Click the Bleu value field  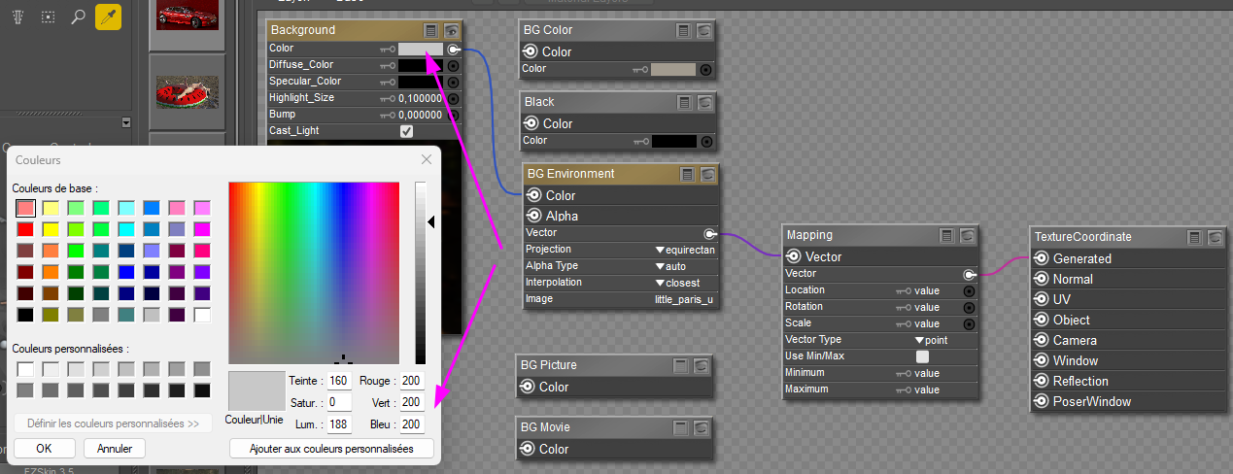point(412,424)
